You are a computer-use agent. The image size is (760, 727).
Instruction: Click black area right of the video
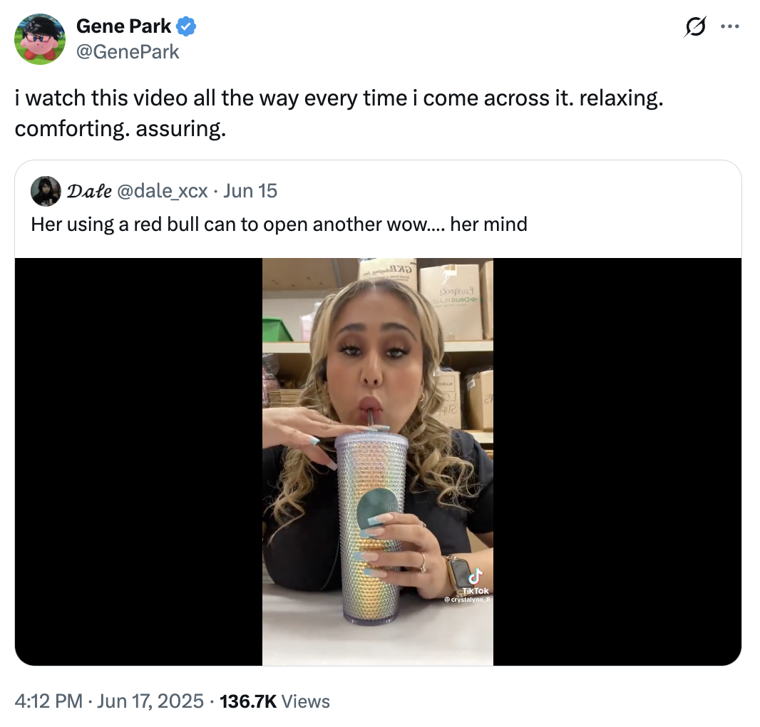pos(617,461)
